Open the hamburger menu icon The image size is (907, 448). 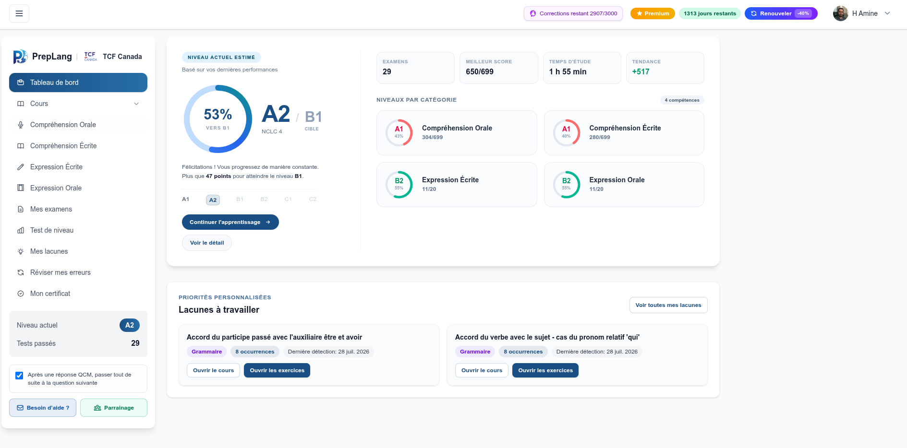[19, 13]
